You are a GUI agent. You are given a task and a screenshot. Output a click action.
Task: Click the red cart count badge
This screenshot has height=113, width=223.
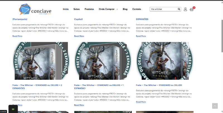tap(194, 8)
